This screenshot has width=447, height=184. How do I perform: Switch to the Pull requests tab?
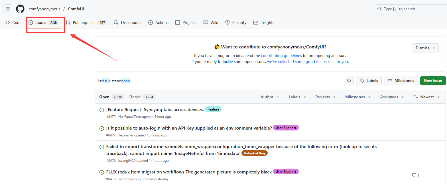point(86,23)
